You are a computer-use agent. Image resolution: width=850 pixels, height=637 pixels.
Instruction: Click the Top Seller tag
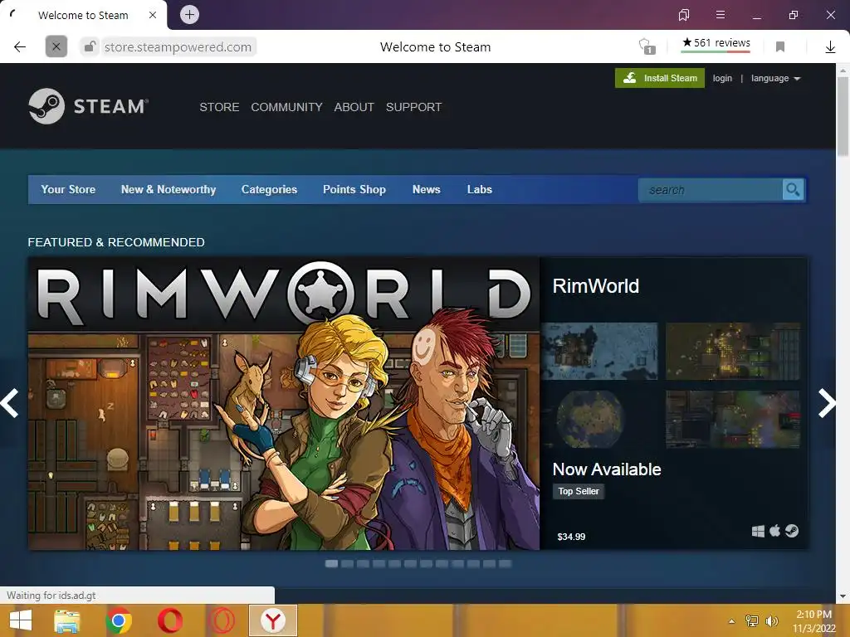click(579, 491)
